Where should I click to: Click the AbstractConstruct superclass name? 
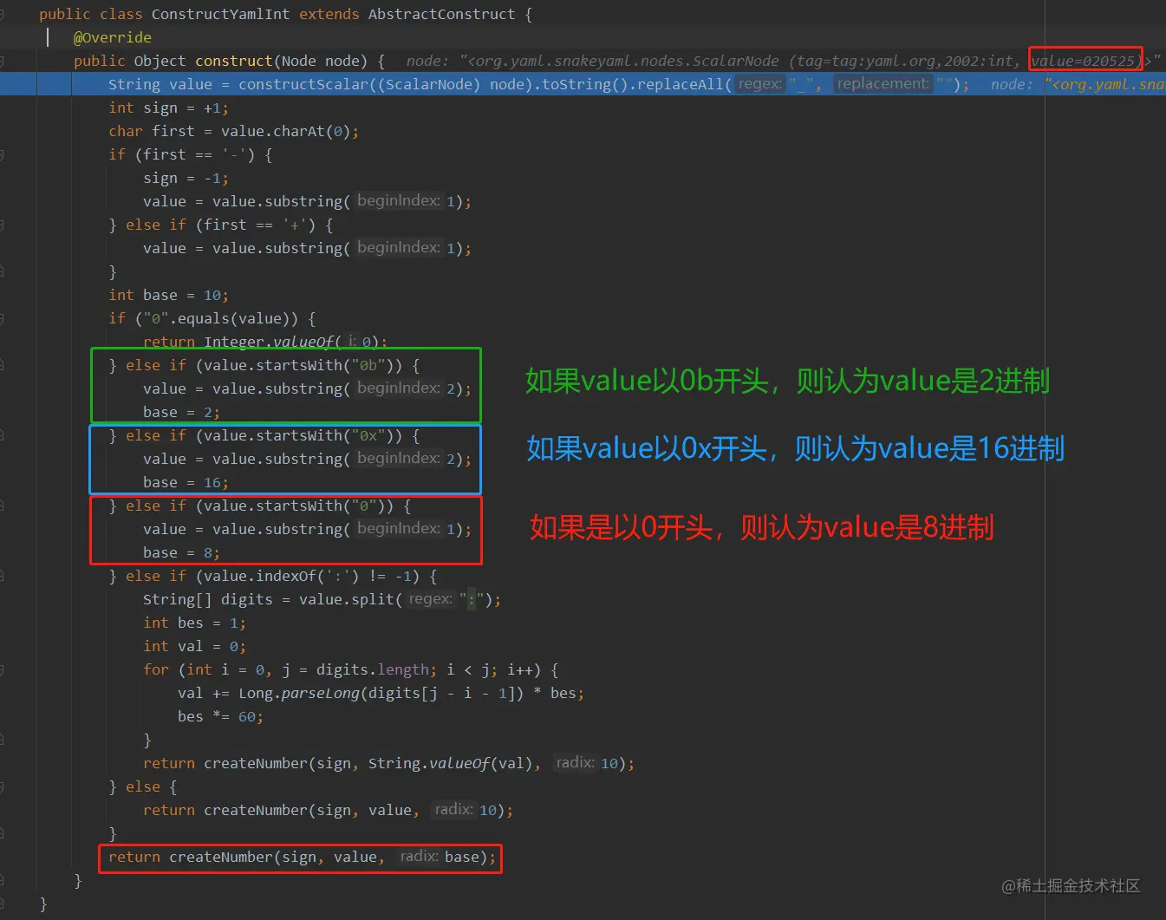coord(442,14)
